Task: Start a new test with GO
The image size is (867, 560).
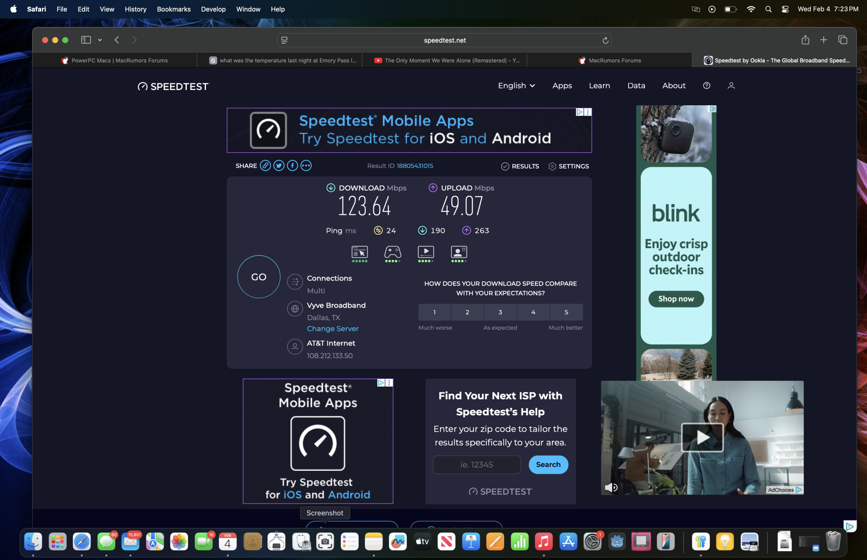Action: pos(259,277)
